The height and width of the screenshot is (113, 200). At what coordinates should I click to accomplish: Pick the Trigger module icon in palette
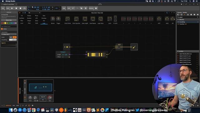[x=58, y=19]
